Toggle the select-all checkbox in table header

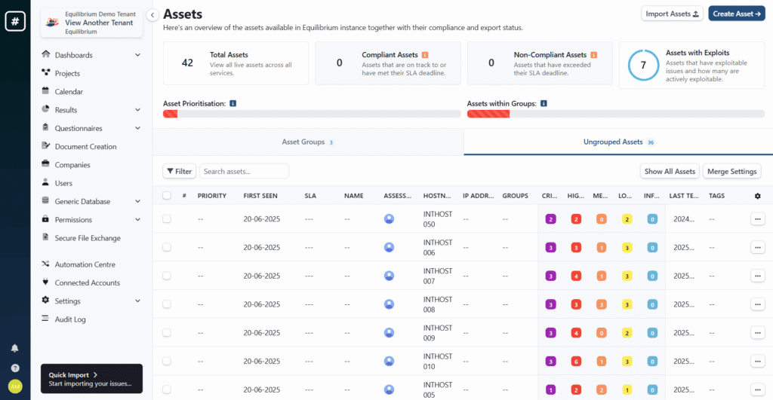tap(167, 196)
